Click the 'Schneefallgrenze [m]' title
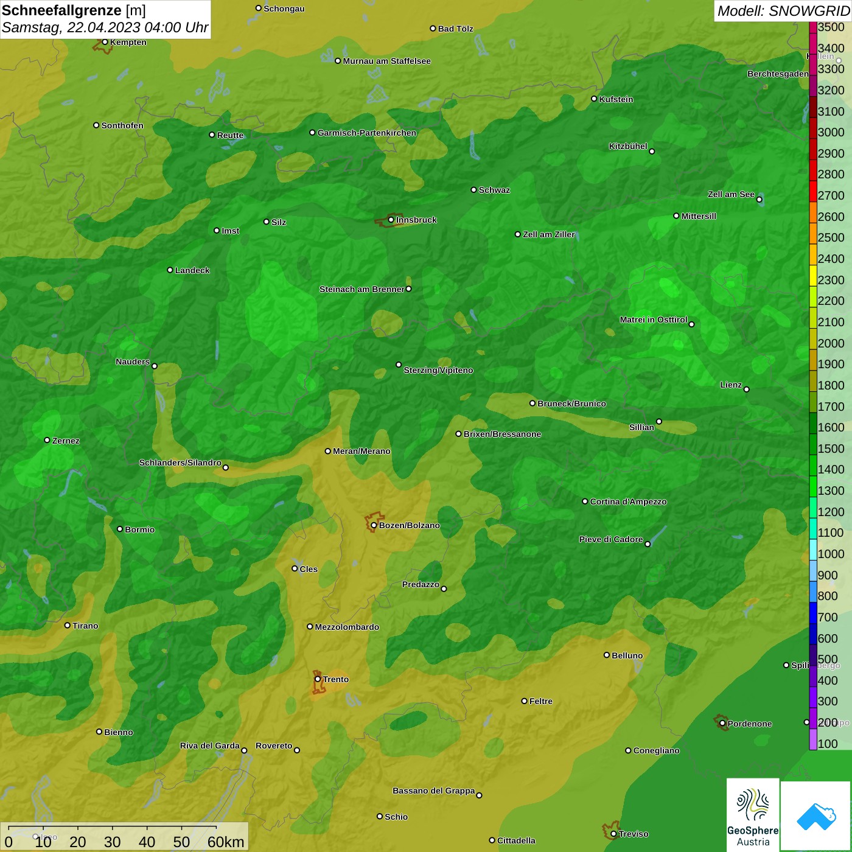Image resolution: width=852 pixels, height=852 pixels. click(74, 10)
